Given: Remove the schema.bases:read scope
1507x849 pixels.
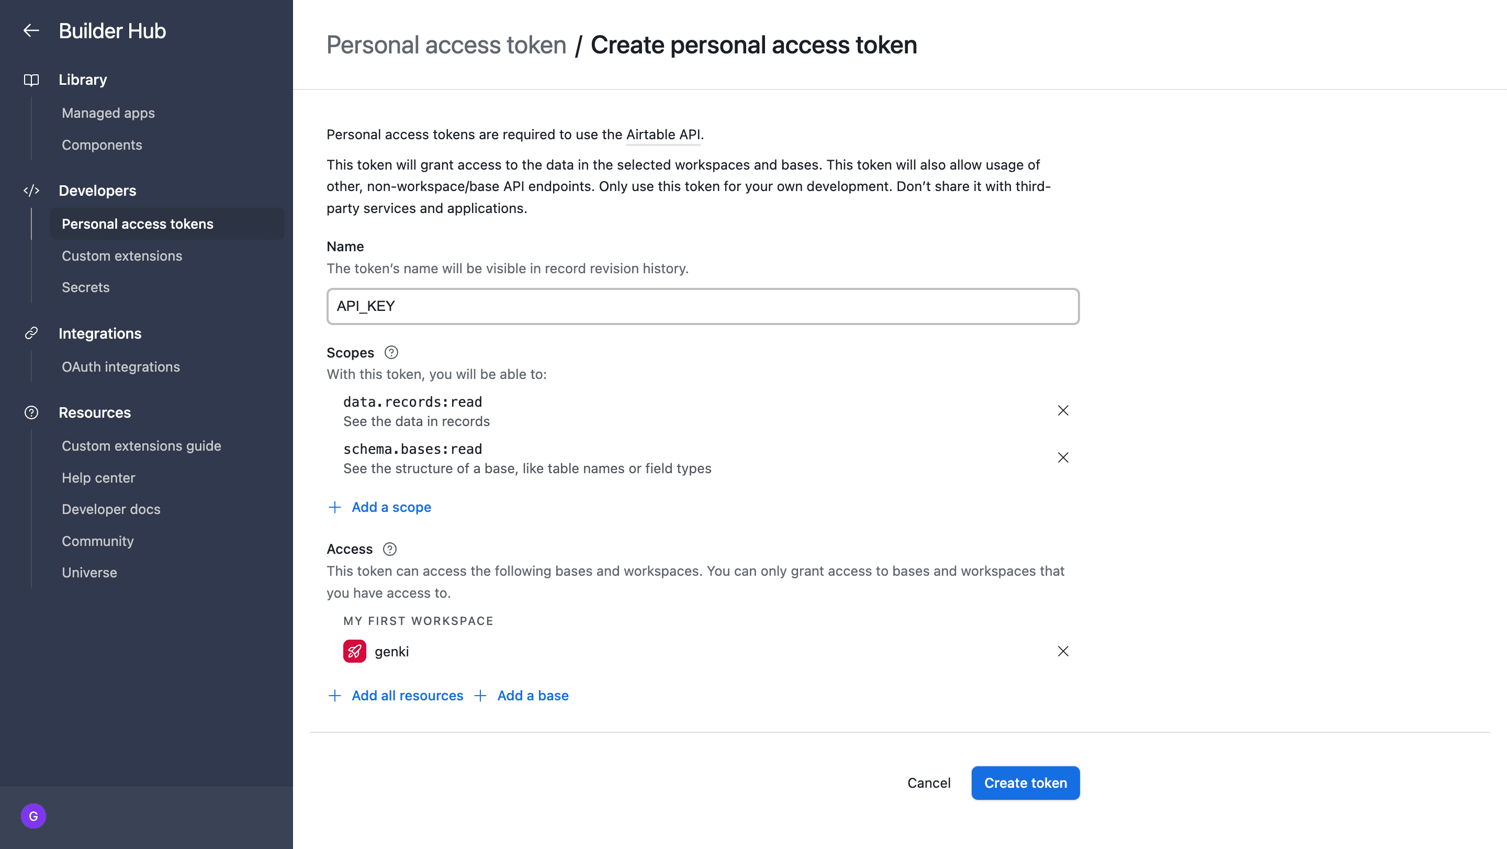Looking at the screenshot, I should (1063, 457).
